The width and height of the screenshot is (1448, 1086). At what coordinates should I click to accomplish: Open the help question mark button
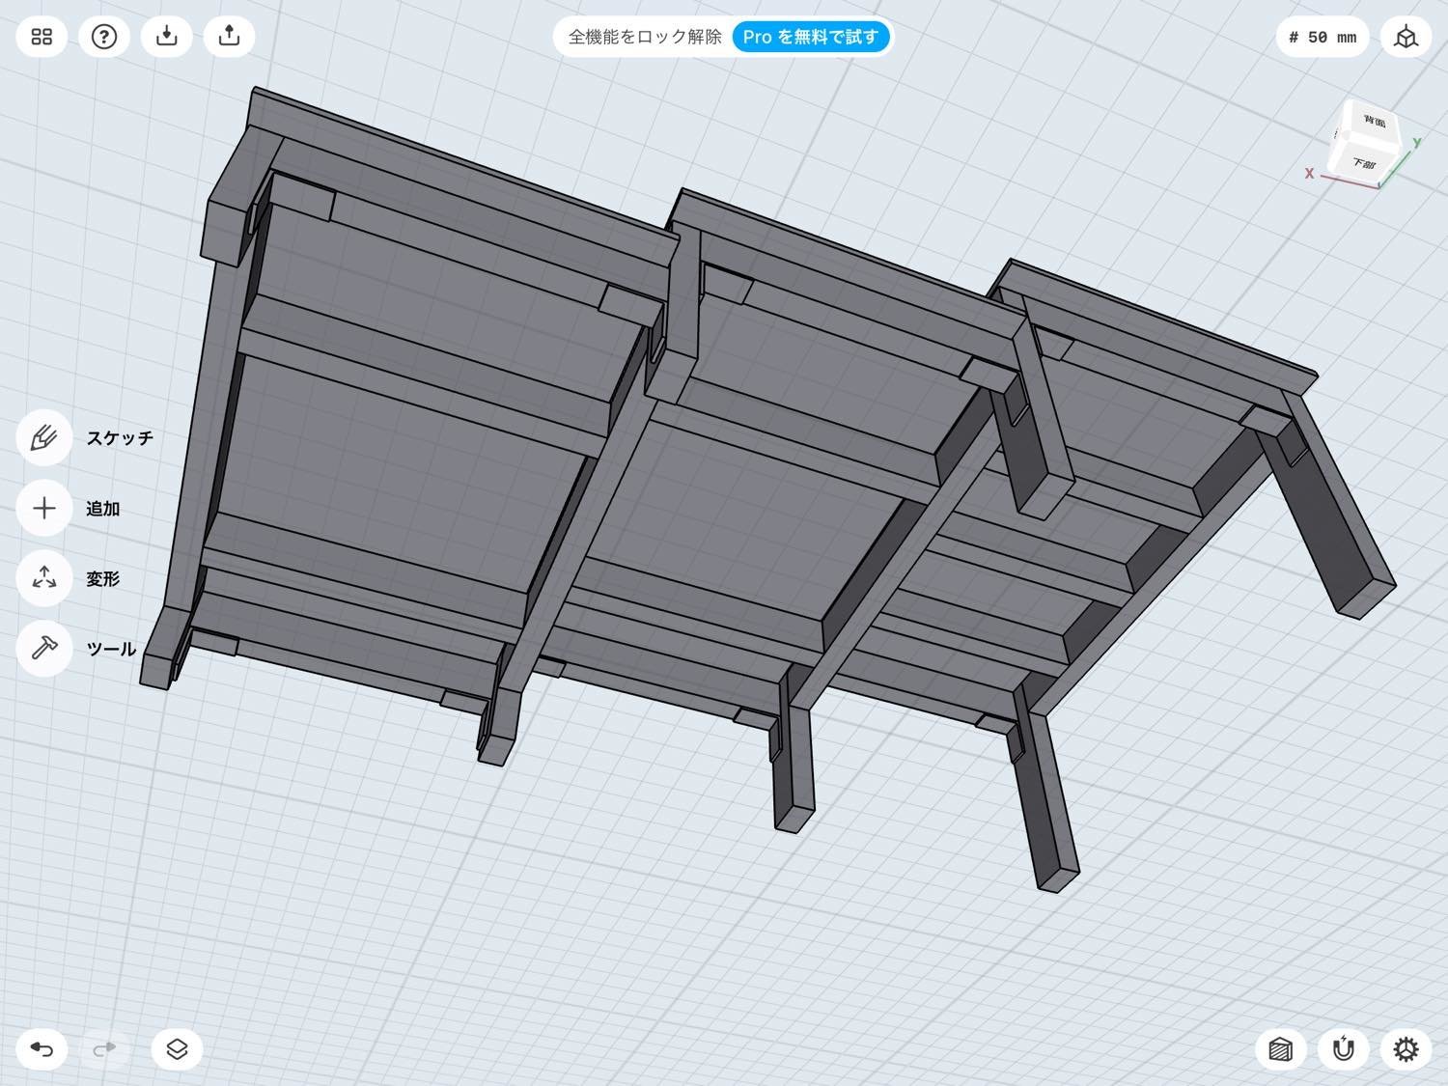pos(104,37)
